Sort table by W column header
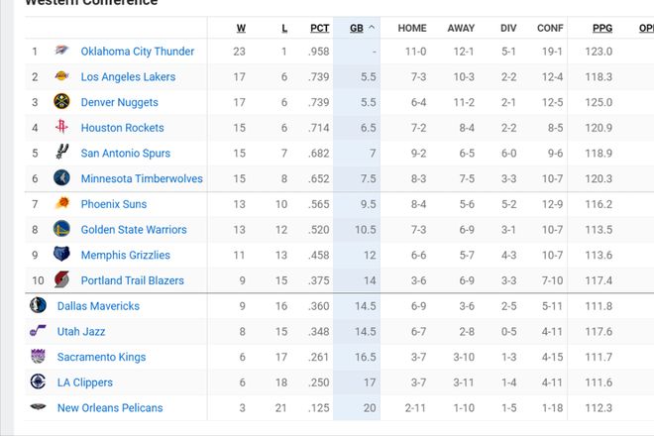 coord(242,29)
